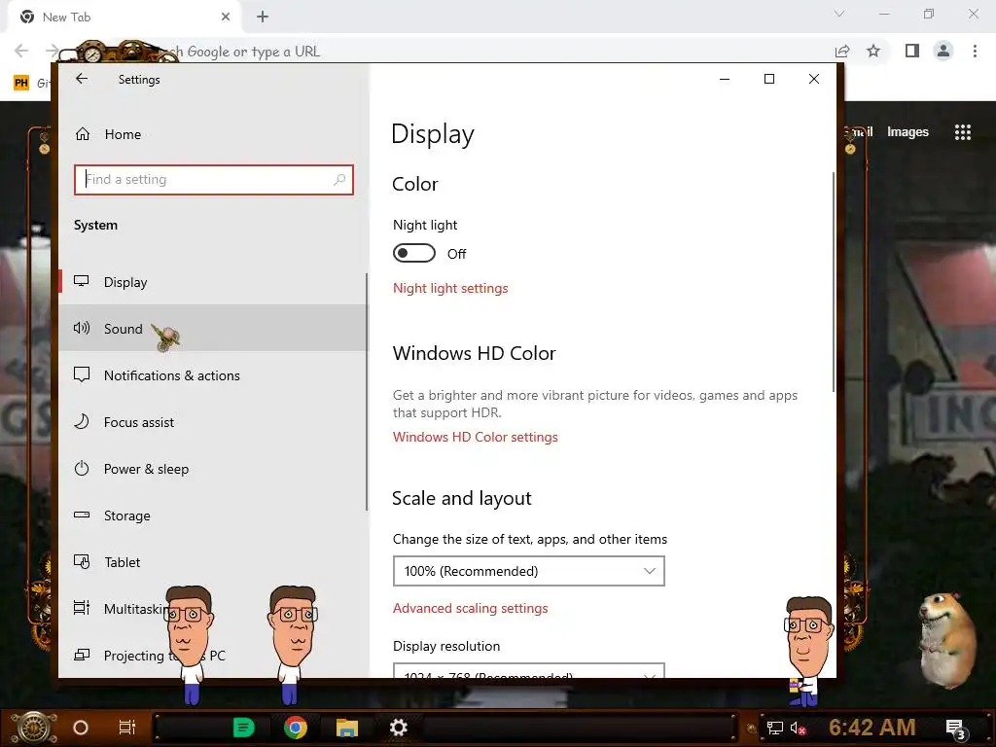Click the Sound speaker icon in sidebar
Image resolution: width=996 pixels, height=747 pixels.
[x=82, y=328]
